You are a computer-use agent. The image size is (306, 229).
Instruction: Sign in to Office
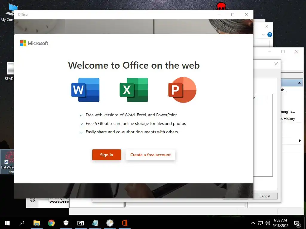click(107, 155)
